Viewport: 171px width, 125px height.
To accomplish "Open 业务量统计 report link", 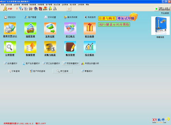I will 11,64.
